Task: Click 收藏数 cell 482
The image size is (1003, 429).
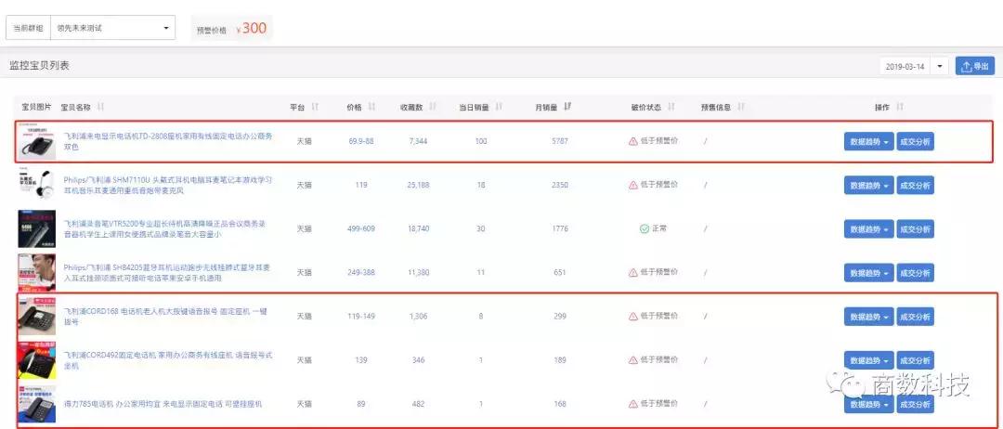Action: 418,404
